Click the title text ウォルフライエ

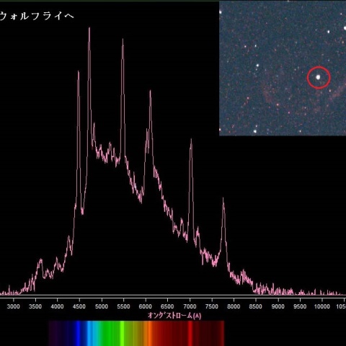click(x=36, y=16)
